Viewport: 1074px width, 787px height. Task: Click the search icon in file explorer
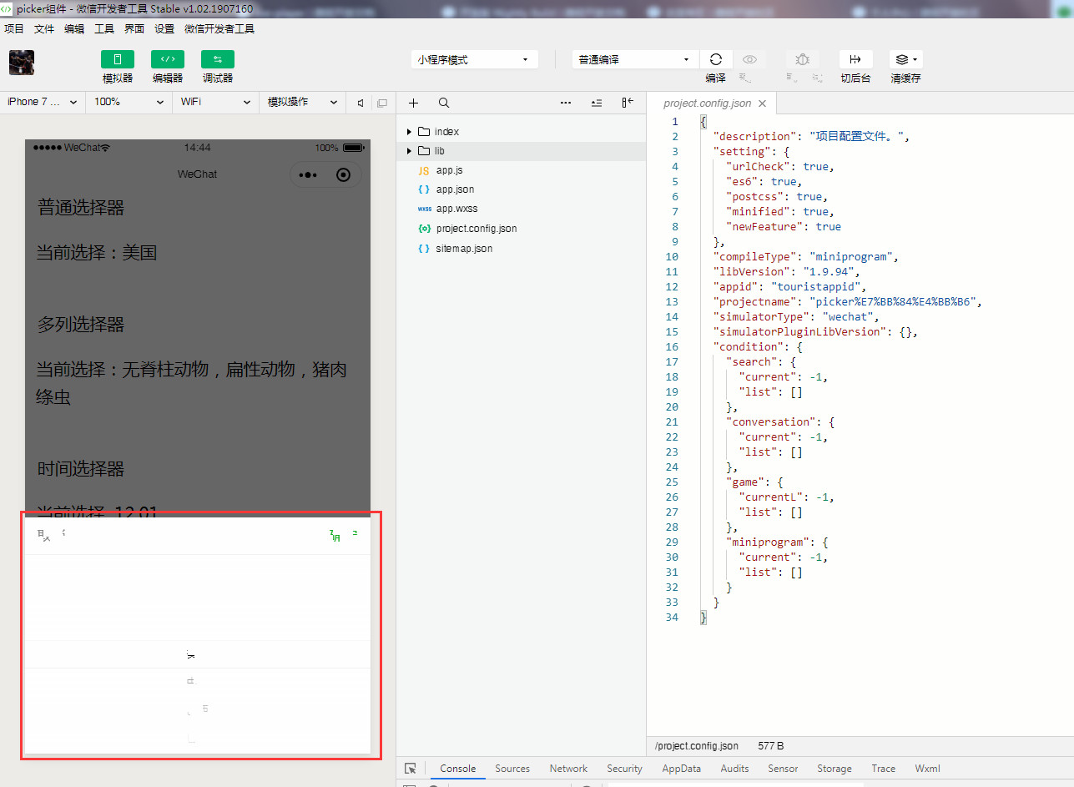[444, 103]
